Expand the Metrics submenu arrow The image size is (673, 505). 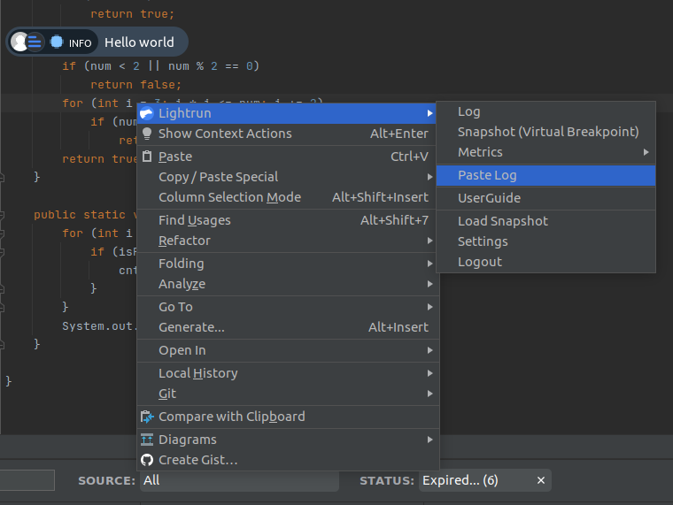coord(645,152)
